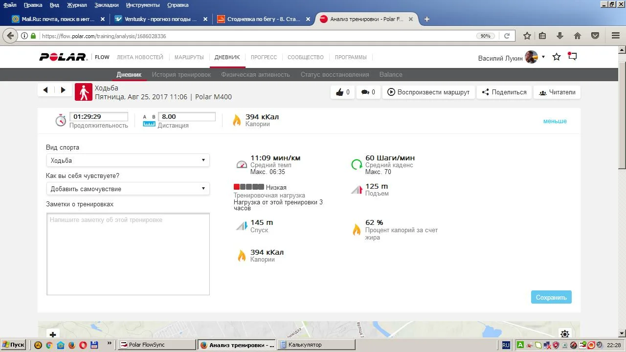Image resolution: width=626 pixels, height=352 pixels.
Task: Open Добавить самочувствие dropdown
Action: 128,189
